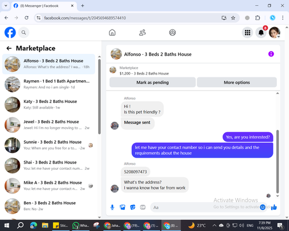Go back using the Marketplace arrow
289x231 pixels.
9,49
